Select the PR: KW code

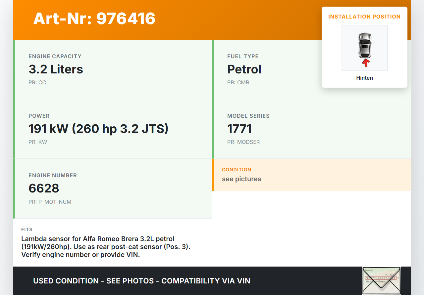(38, 142)
